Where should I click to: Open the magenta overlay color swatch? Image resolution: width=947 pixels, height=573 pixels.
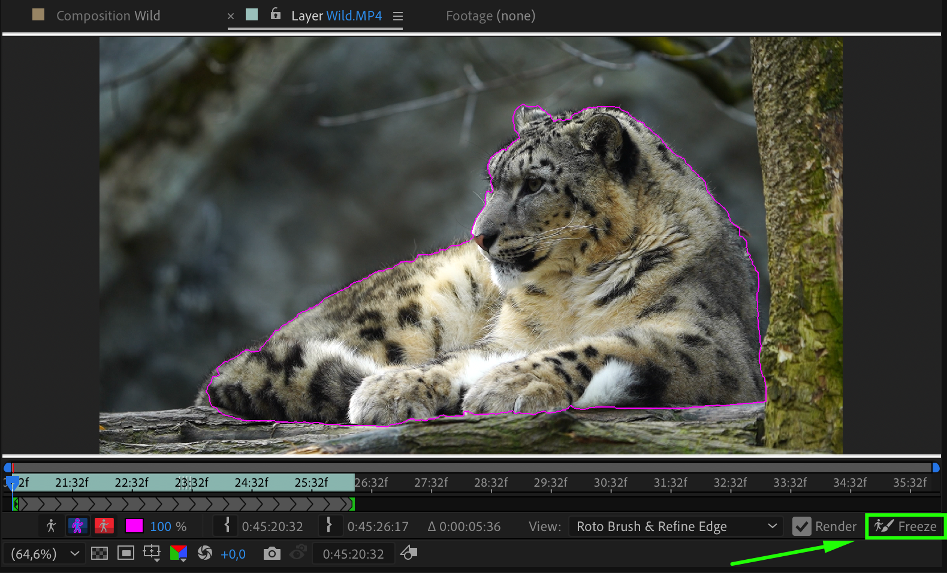coord(134,526)
